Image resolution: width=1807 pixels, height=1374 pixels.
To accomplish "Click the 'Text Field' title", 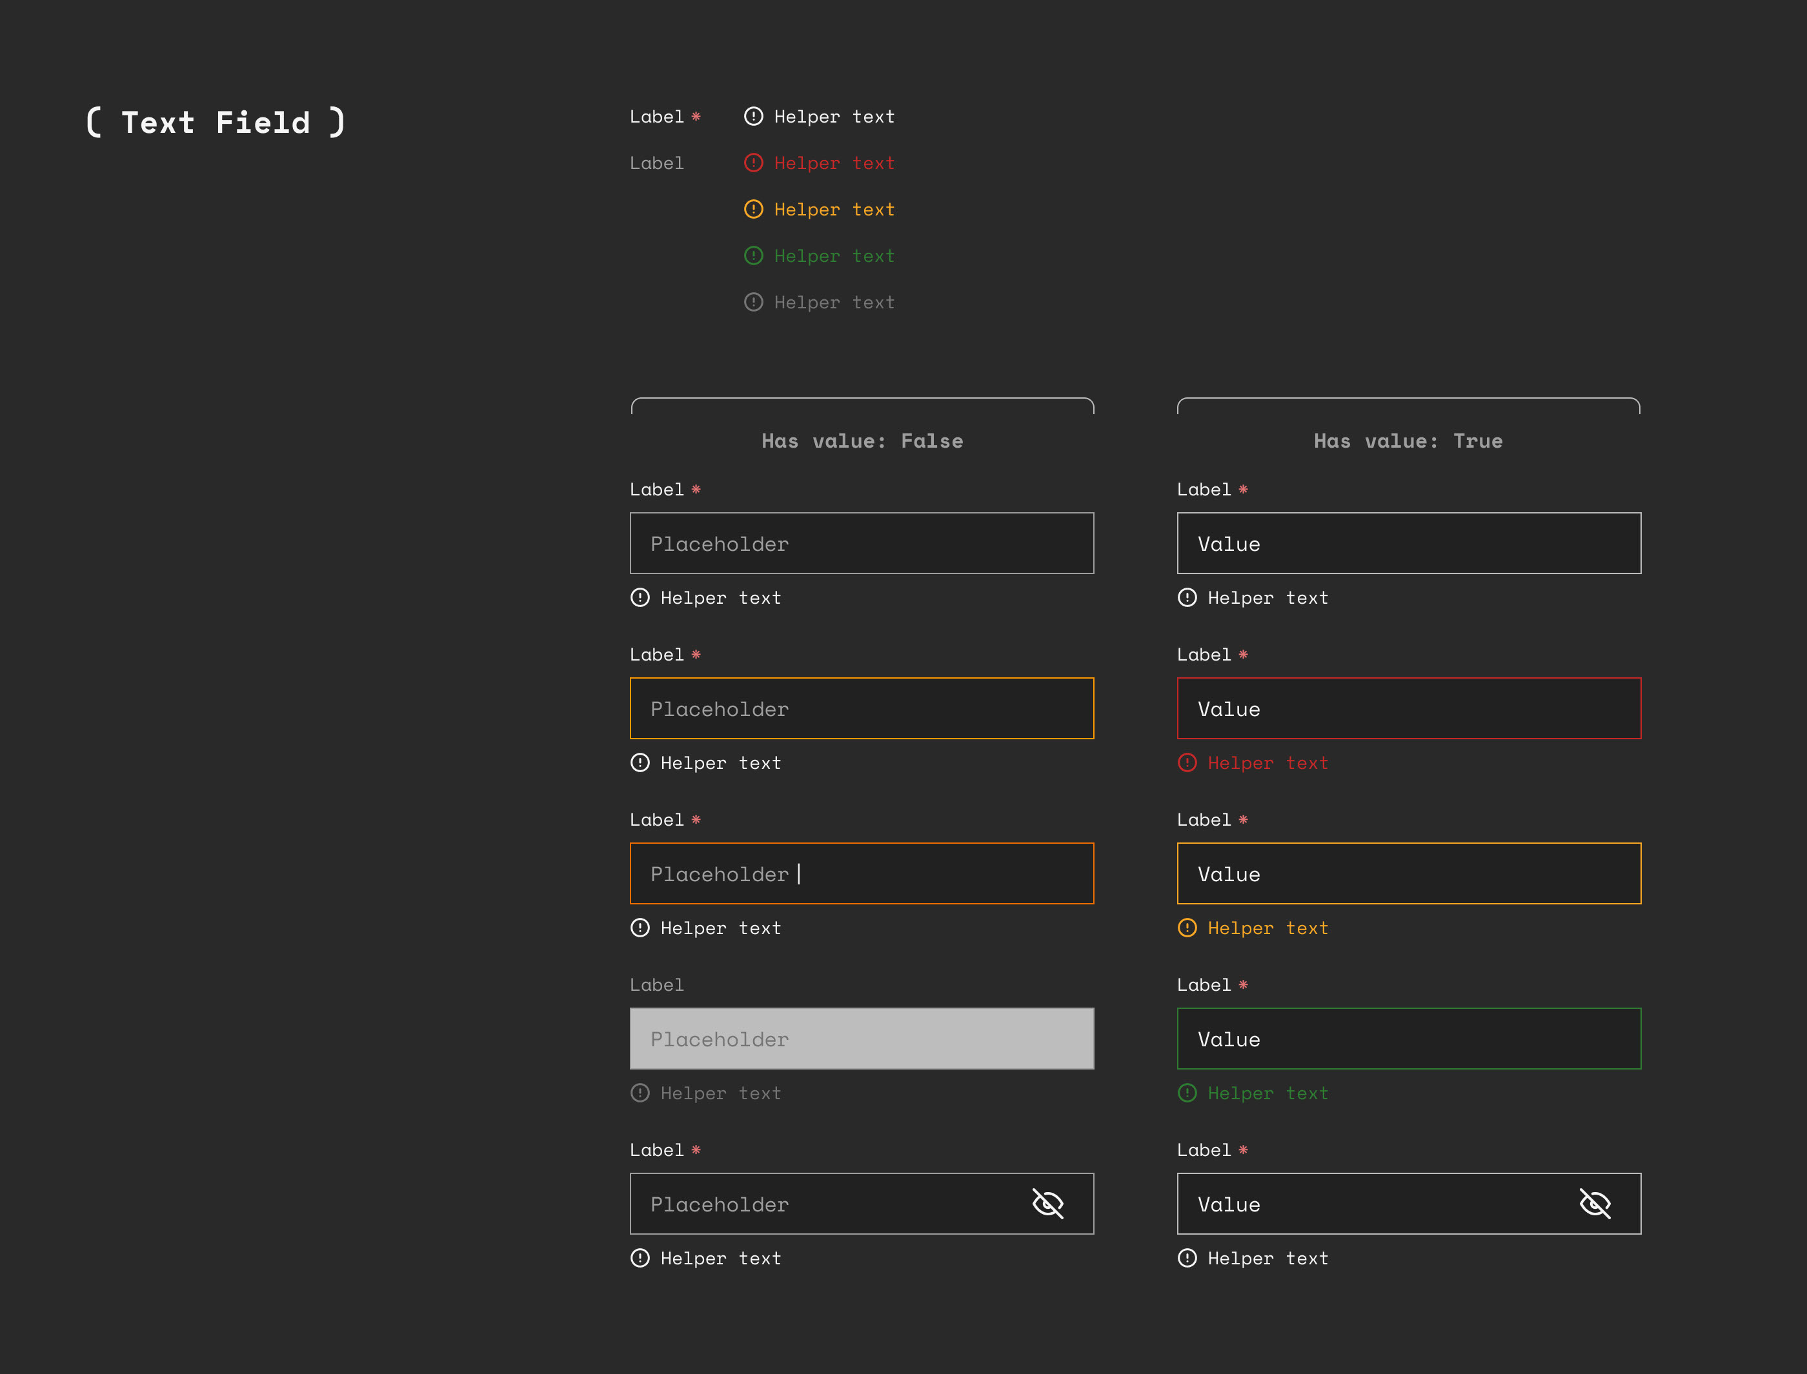I will coord(216,123).
